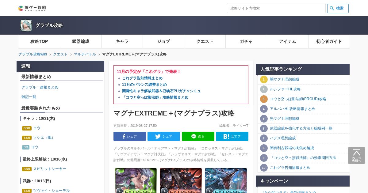Select the アイテム menu tab

click(x=288, y=41)
